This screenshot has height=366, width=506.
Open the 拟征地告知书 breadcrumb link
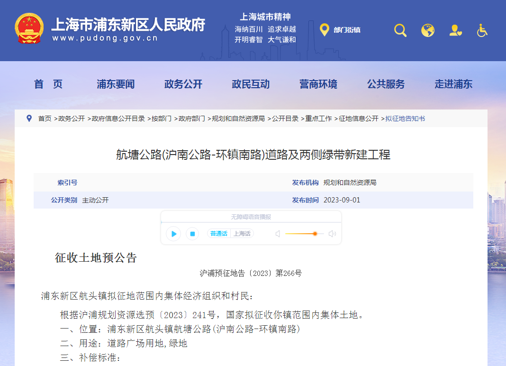tap(404, 119)
